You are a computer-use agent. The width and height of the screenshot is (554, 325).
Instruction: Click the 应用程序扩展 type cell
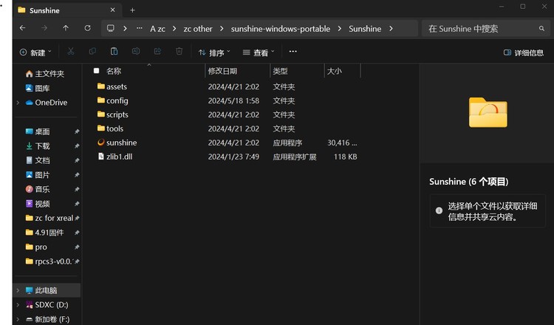[x=295, y=157]
